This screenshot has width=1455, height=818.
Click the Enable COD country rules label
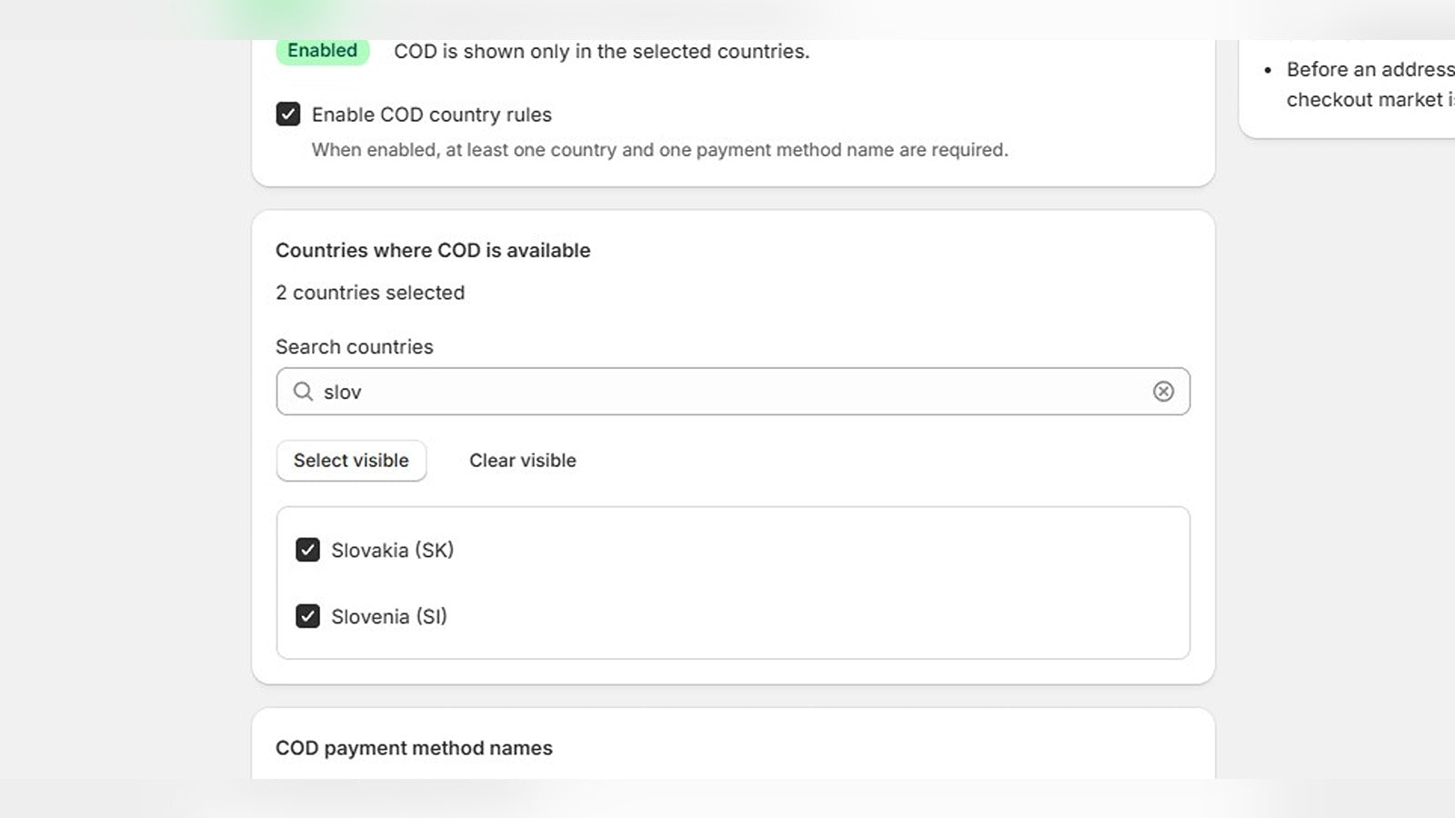432,115
